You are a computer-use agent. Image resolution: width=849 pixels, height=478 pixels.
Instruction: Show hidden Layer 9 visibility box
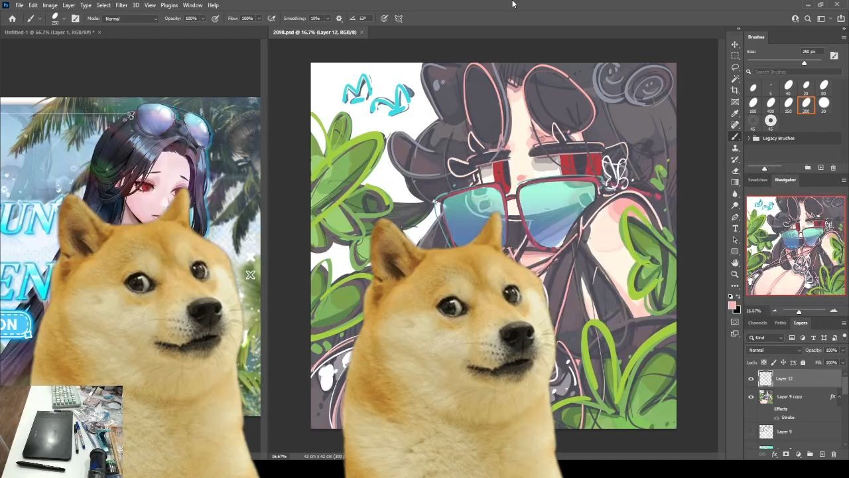[x=751, y=432]
